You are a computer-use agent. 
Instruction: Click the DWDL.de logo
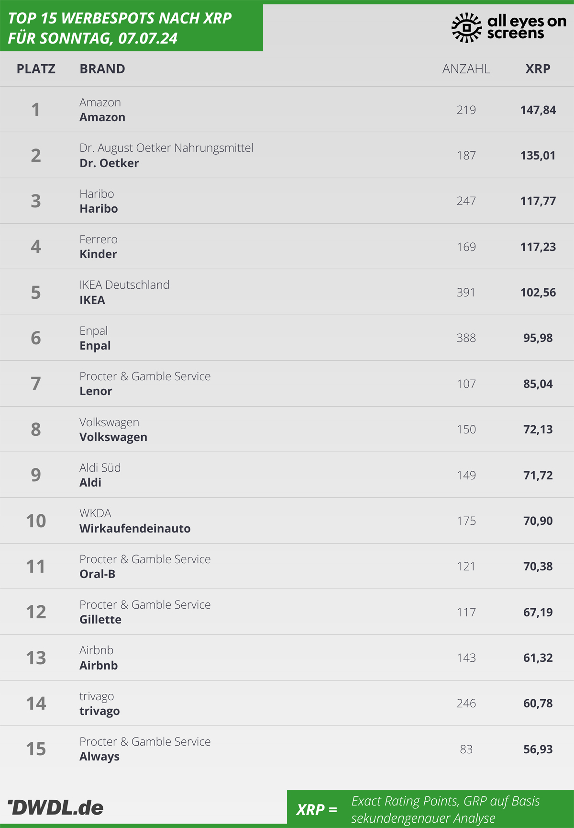tap(55, 807)
